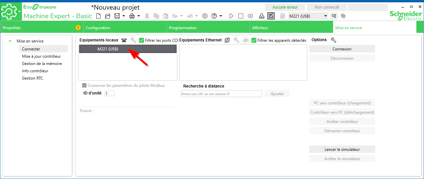Click the document icon beside controller selector
The height and width of the screenshot is (179, 424).
tap(283, 16)
